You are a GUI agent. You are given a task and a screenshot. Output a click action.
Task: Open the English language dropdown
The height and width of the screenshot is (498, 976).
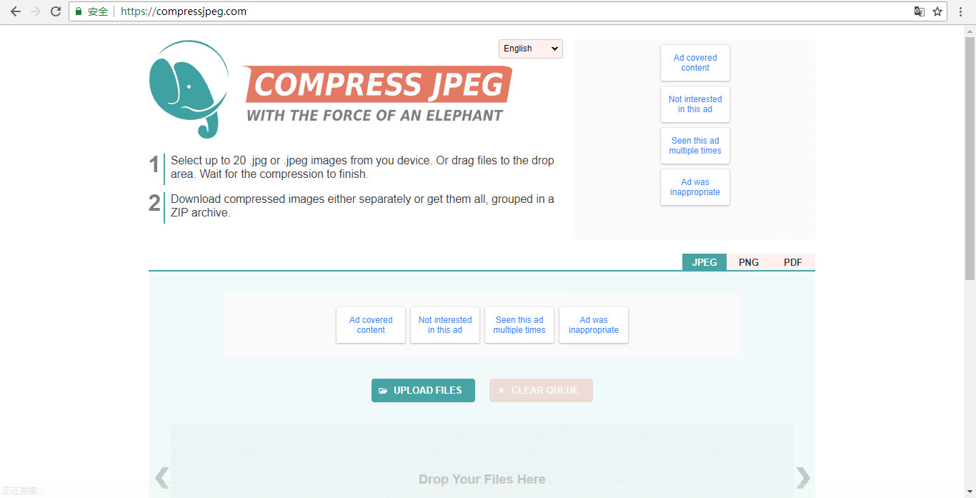coord(531,49)
